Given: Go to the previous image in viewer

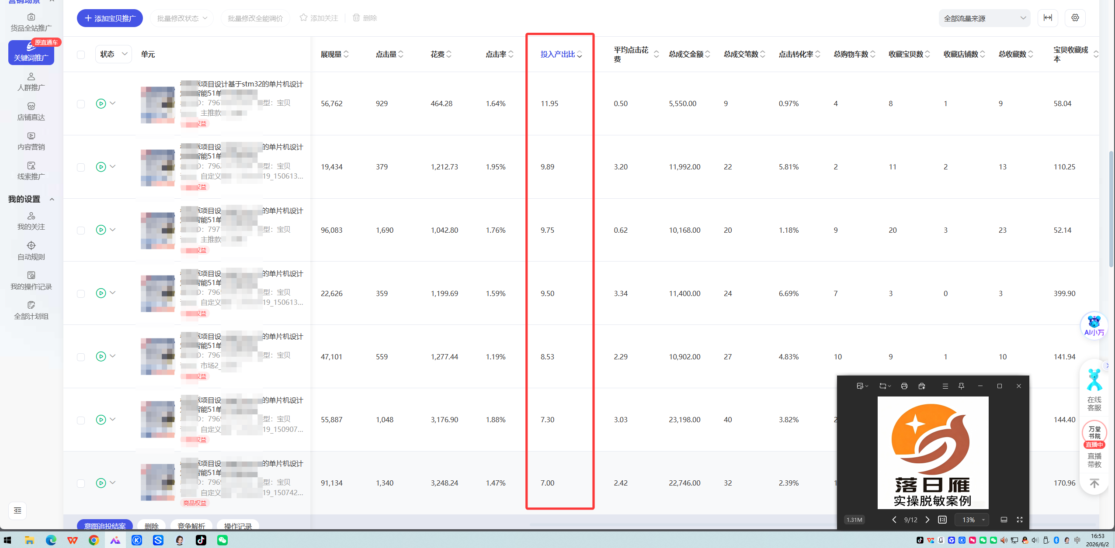Looking at the screenshot, I should click(894, 520).
